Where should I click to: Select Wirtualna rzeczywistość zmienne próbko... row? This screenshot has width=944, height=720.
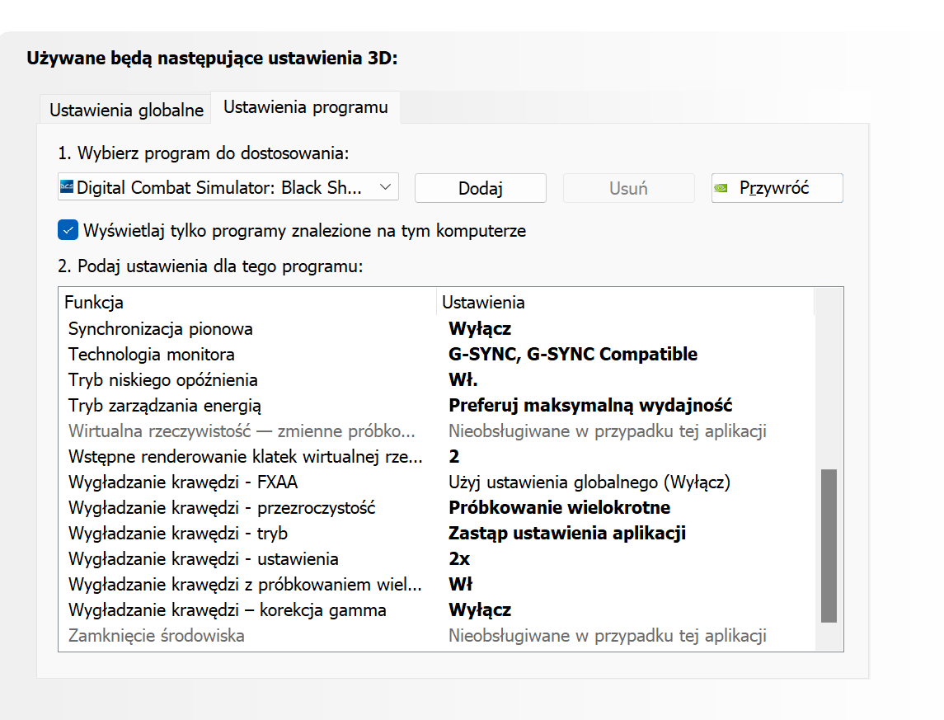pyautogui.click(x=437, y=431)
